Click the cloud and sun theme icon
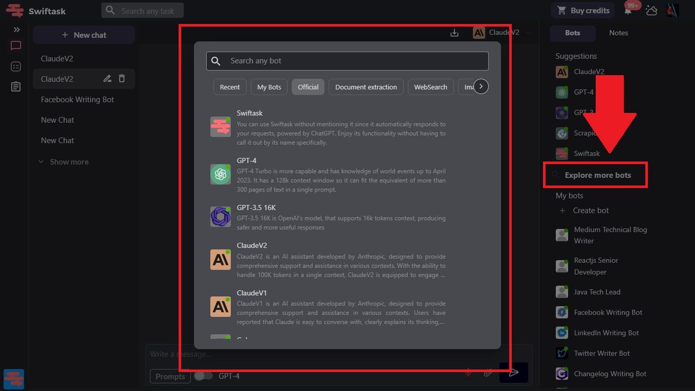This screenshot has width=695, height=391. click(651, 10)
